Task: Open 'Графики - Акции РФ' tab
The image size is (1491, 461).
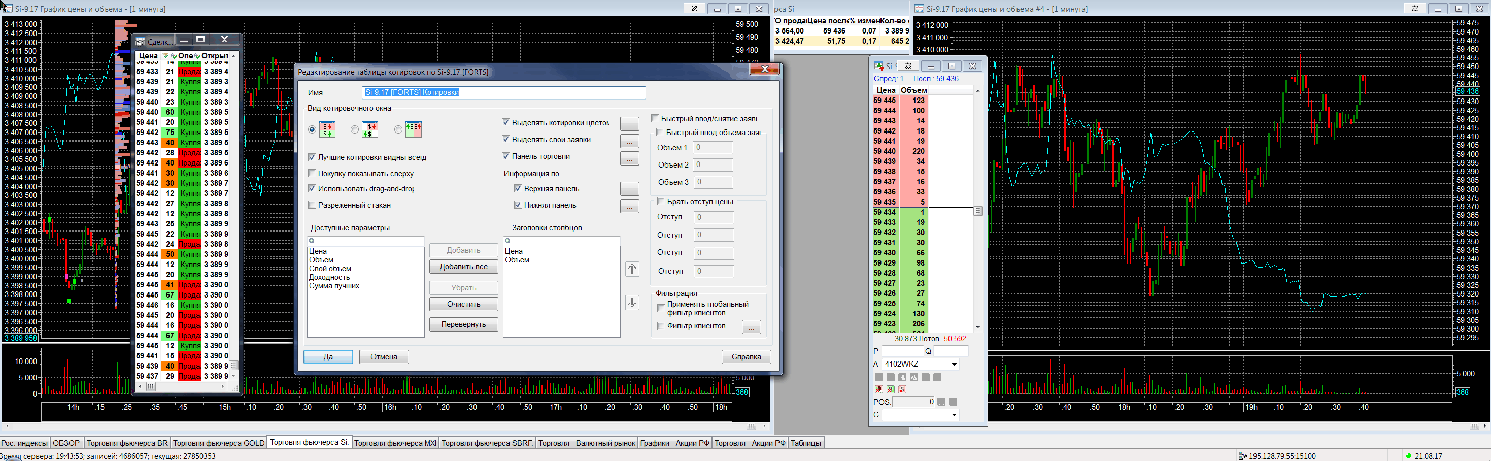Action: click(674, 443)
